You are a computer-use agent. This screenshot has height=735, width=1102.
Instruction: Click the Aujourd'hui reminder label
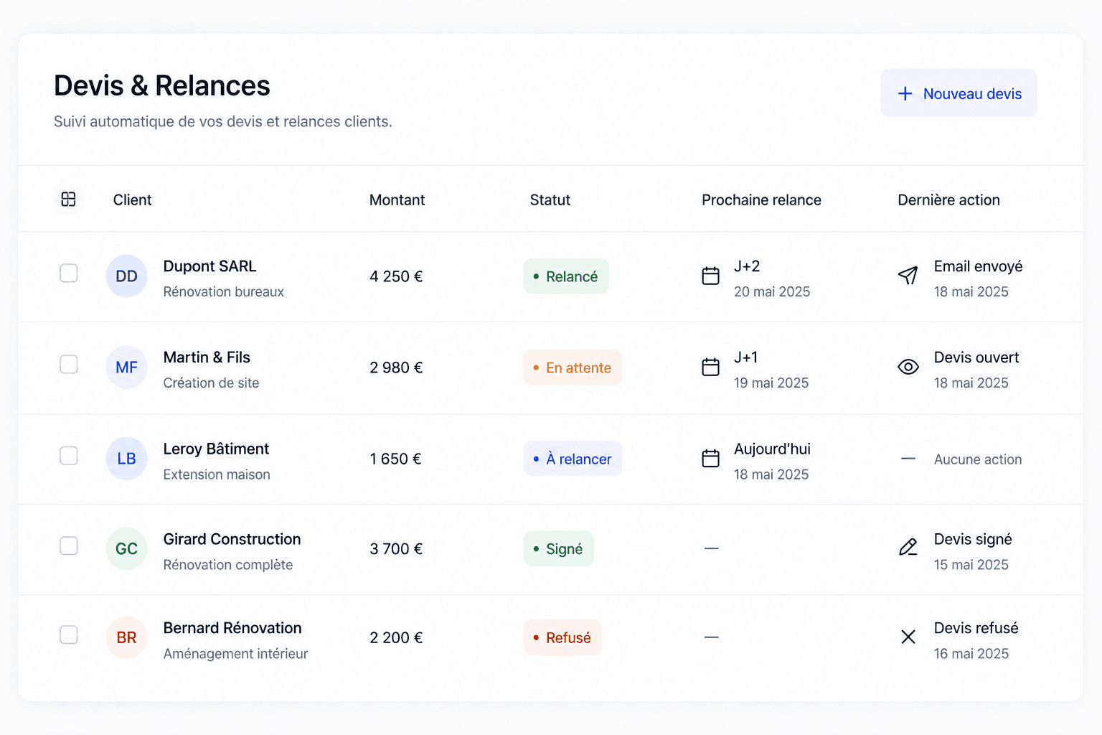pyautogui.click(x=772, y=449)
